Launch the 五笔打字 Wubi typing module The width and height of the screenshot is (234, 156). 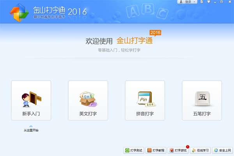pos(202,100)
